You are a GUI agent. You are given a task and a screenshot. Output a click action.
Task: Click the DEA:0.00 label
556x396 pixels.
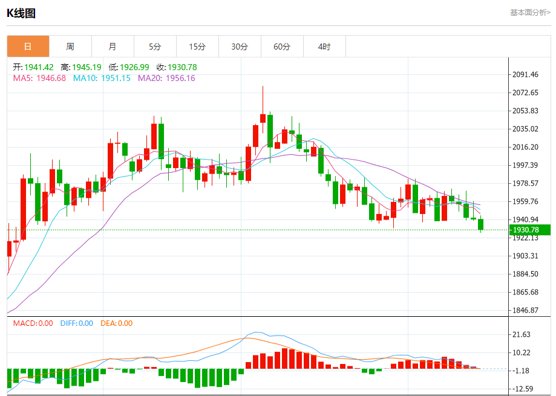pos(117,323)
